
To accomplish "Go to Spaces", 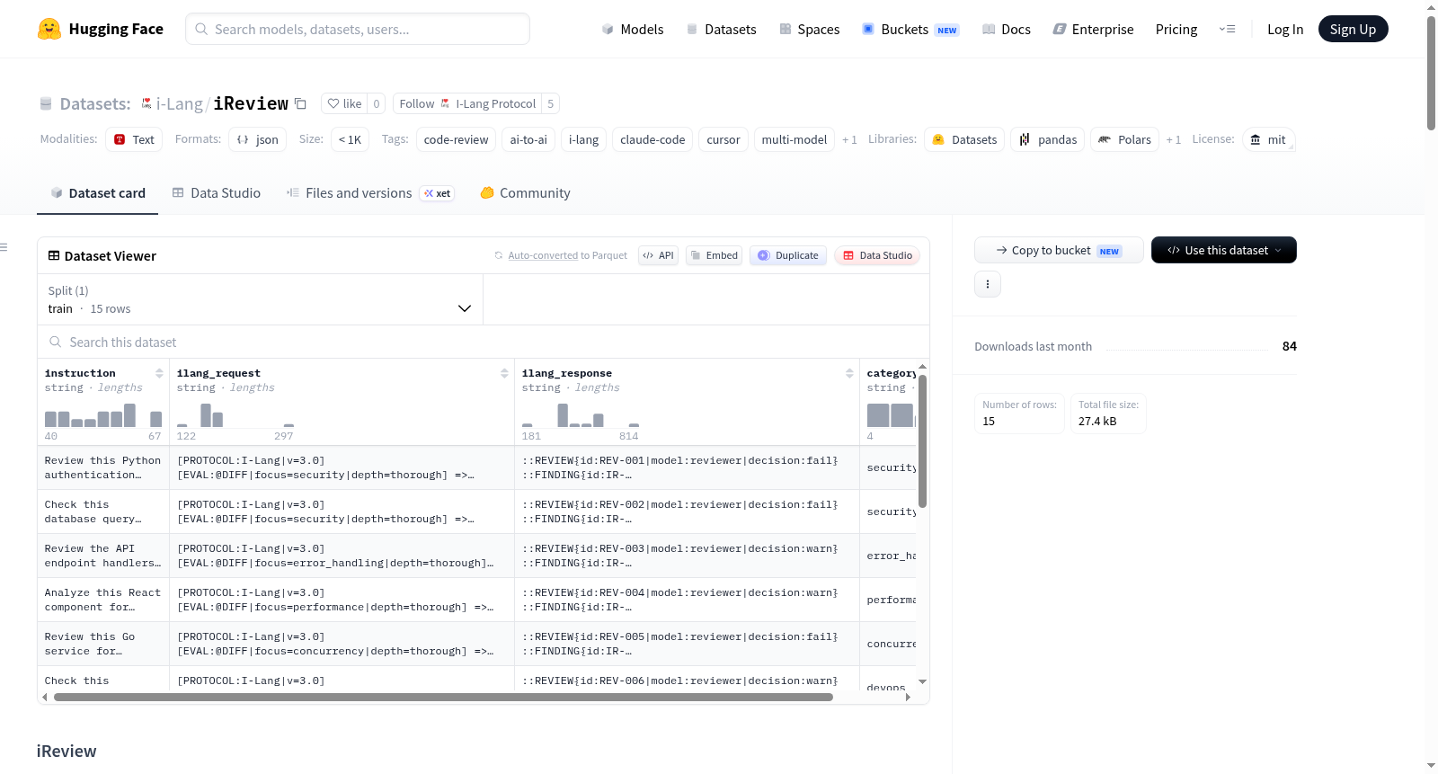I will coord(809,29).
